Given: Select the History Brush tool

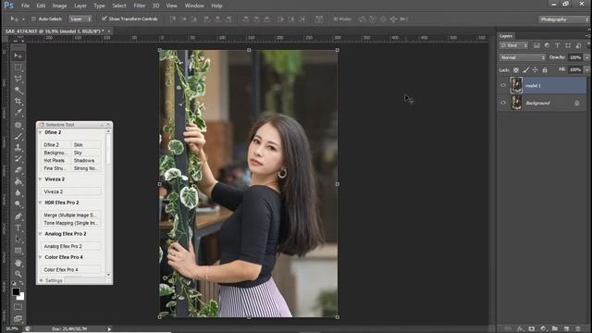Looking at the screenshot, I should click(18, 159).
